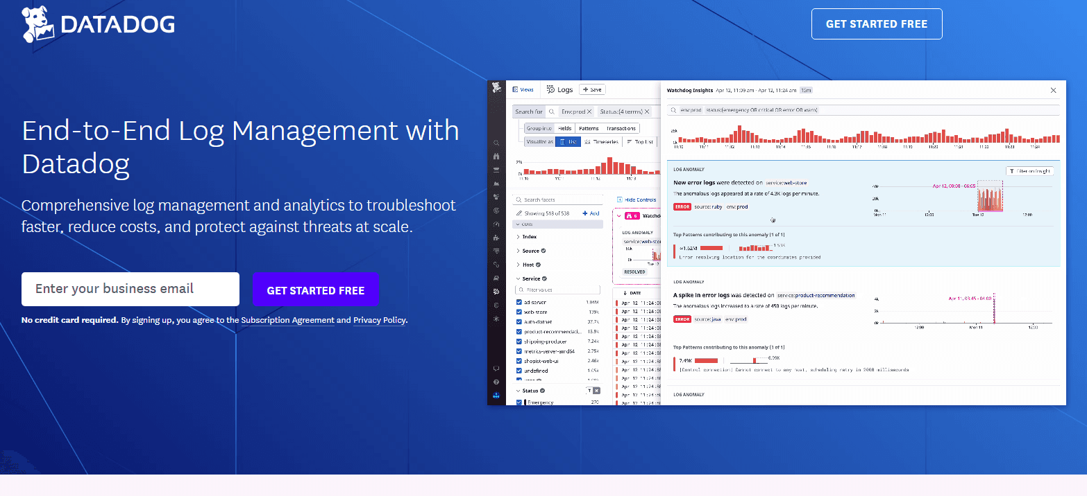Click the Help question-mark sidebar icon
The width and height of the screenshot is (1087, 496).
pos(496,382)
